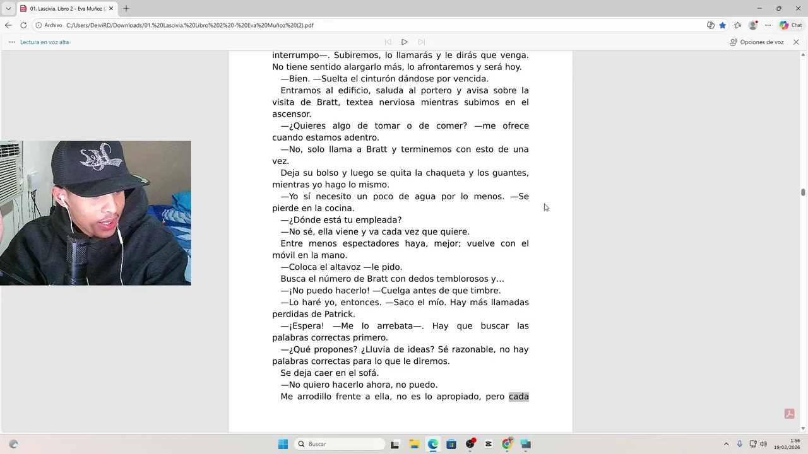This screenshot has height=454, width=808.
Task: Click the microphone tray icon
Action: pyautogui.click(x=740, y=444)
